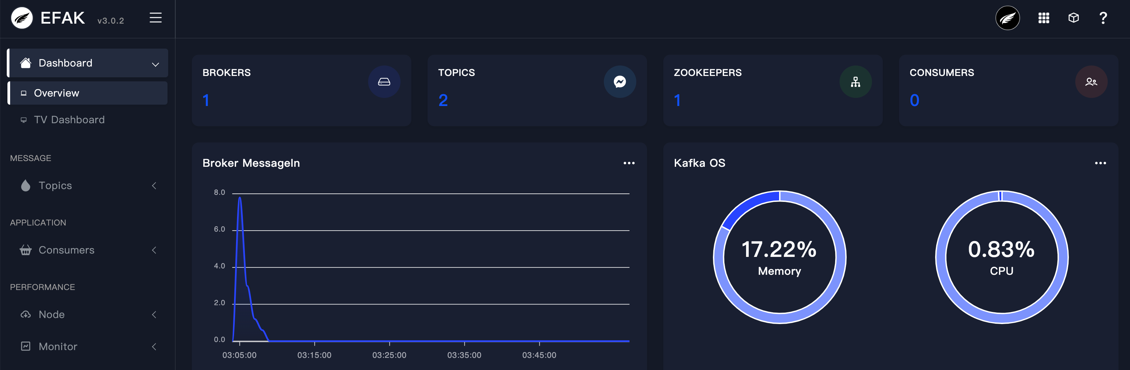Expand the Consumers sidebar submenu
Image resolution: width=1130 pixels, height=370 pixels.
(154, 250)
